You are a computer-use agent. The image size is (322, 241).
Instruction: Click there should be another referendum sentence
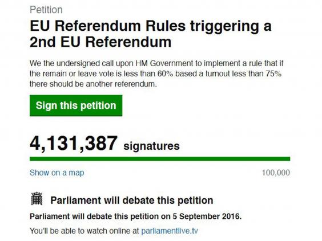click(93, 84)
